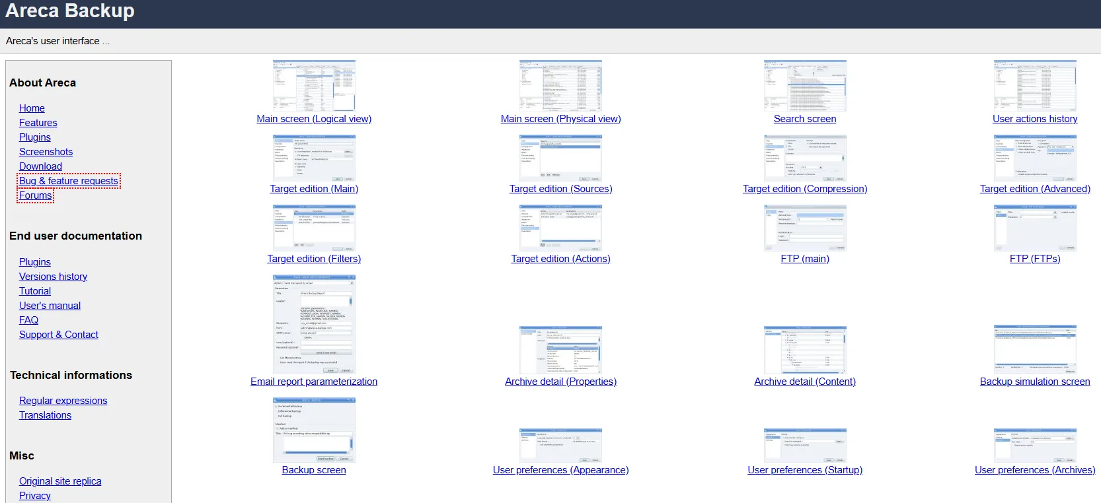
Task: Open the User's manual link
Action: 50,306
